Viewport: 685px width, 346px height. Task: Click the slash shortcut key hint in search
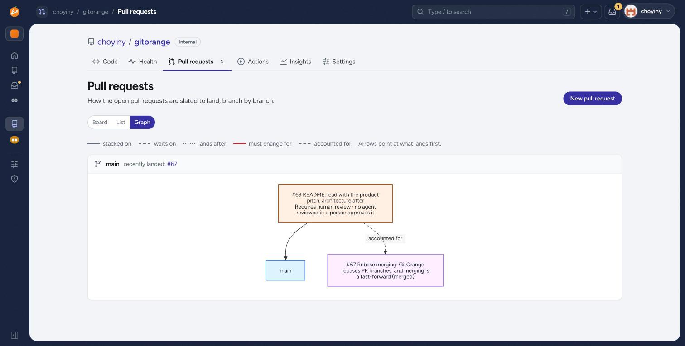click(567, 12)
